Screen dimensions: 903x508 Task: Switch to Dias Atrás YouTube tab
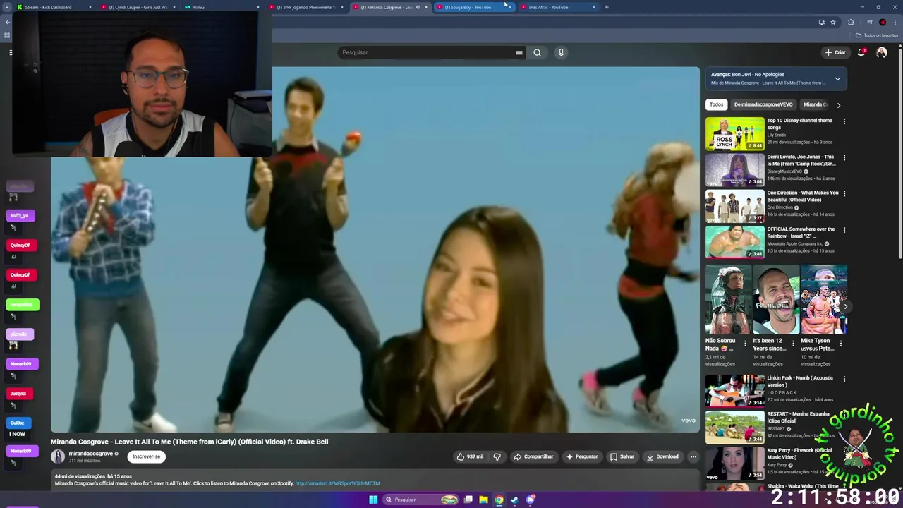[x=558, y=7]
